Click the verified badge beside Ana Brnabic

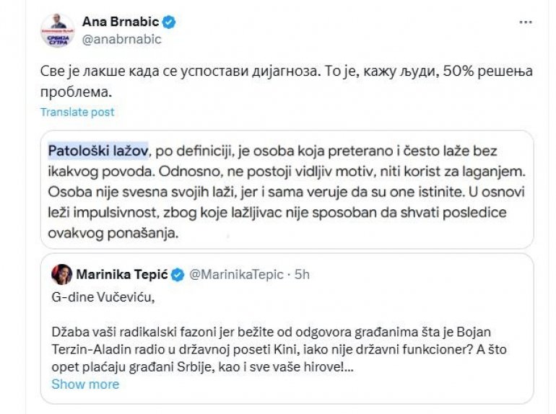169,22
